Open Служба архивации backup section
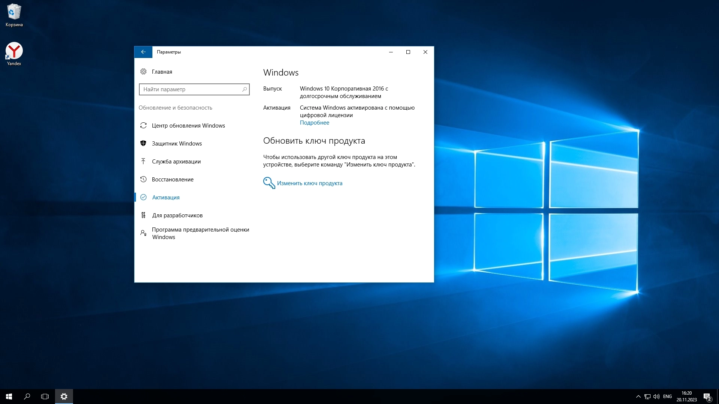Screen dimensions: 719x404 [x=176, y=162]
